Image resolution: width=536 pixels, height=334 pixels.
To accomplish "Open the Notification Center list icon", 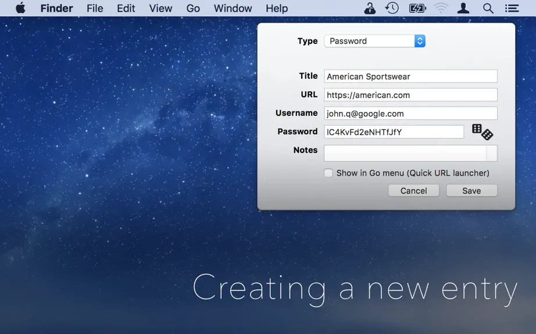I will (x=512, y=8).
